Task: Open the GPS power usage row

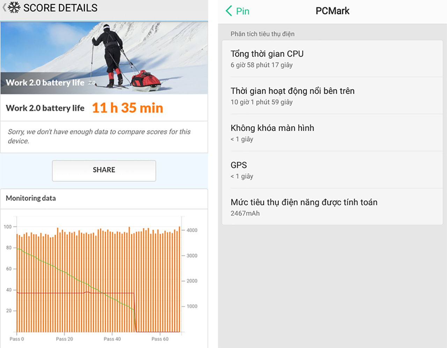Action: pos(332,170)
